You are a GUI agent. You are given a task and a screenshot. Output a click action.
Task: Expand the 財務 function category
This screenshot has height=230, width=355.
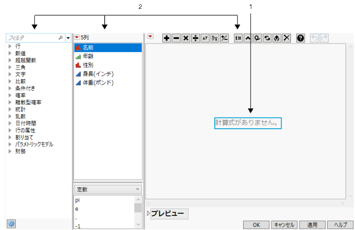(x=10, y=151)
